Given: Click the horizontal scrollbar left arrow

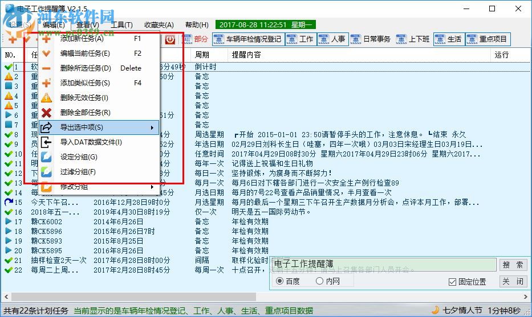Looking at the screenshot, I should (6, 297).
